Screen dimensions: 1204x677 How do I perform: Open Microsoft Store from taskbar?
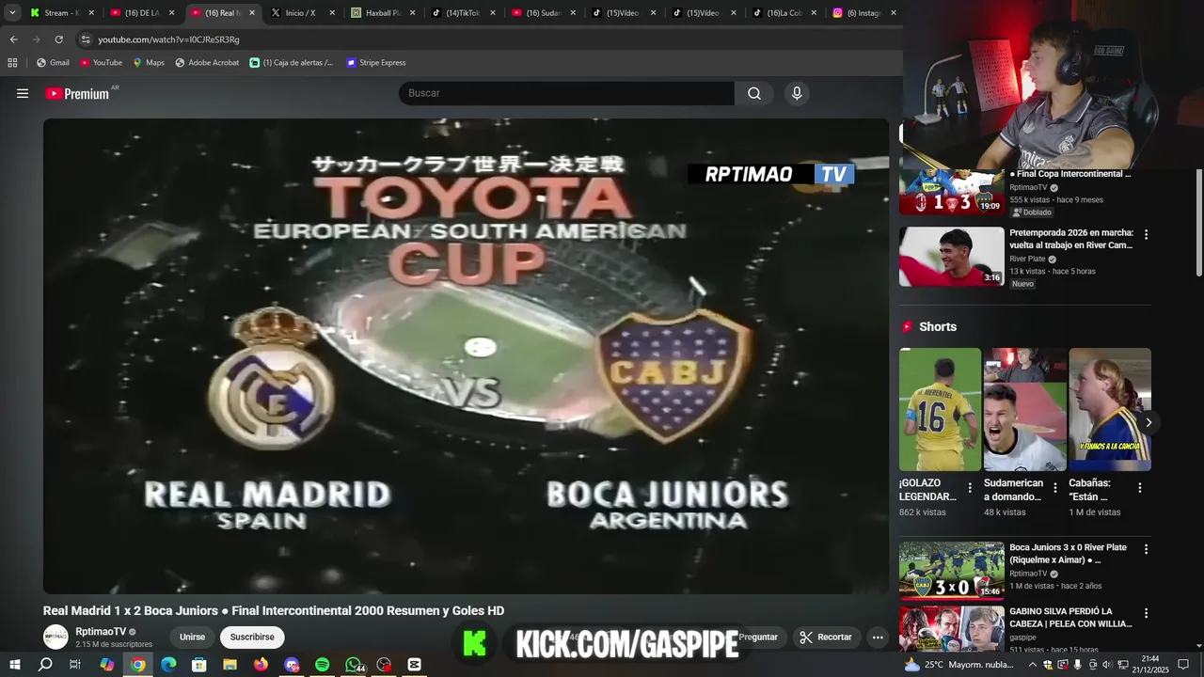coord(198,665)
